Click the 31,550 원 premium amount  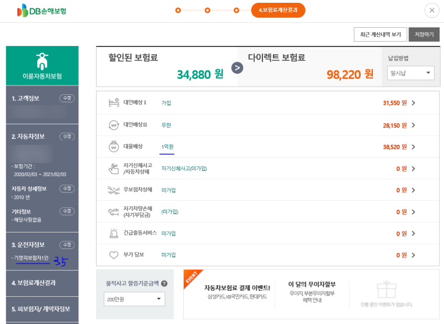coord(395,103)
